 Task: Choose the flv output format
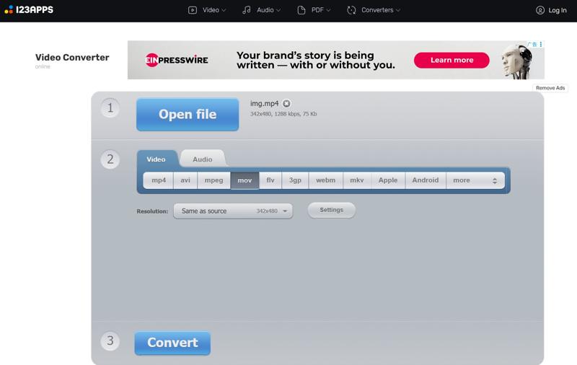click(x=270, y=180)
